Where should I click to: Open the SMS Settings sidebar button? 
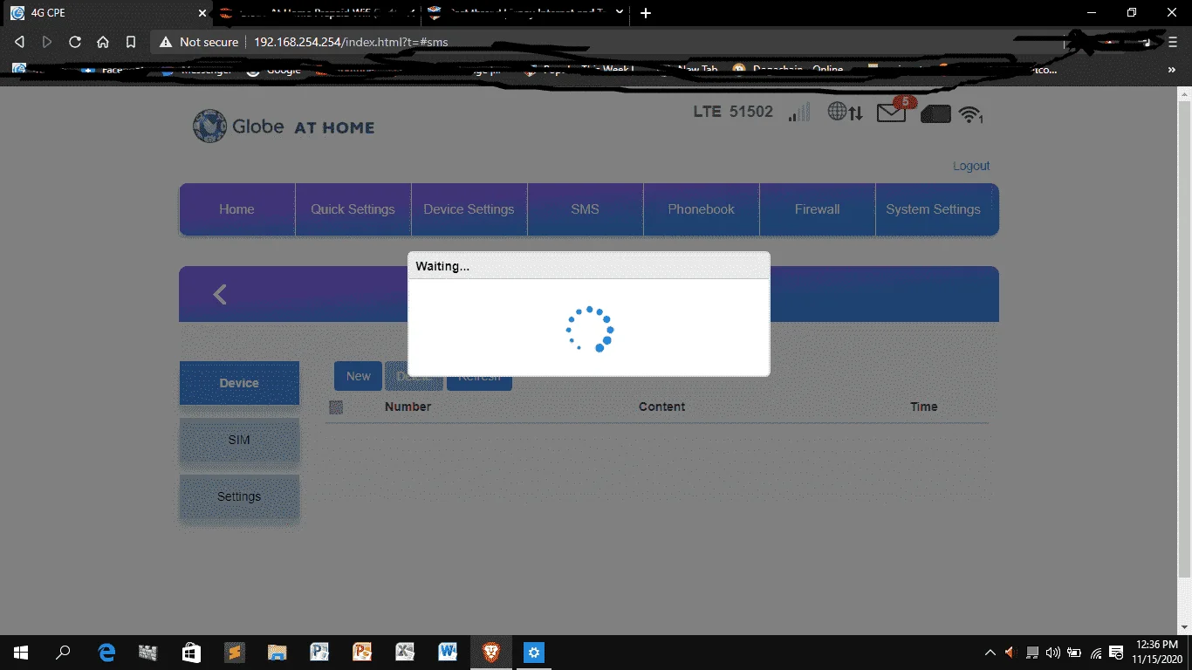click(x=239, y=496)
